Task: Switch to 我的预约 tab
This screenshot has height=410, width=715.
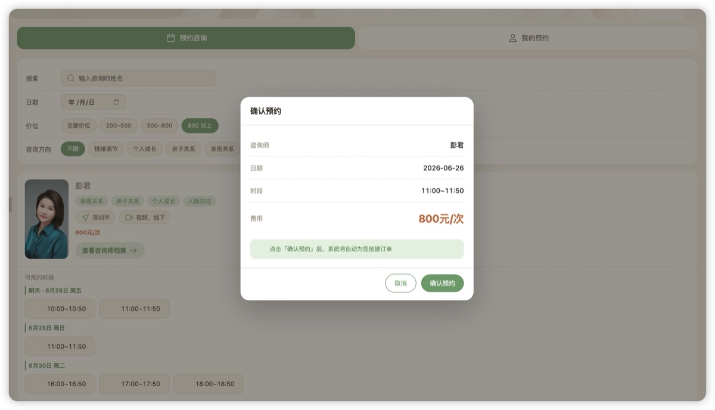Action: click(x=529, y=38)
